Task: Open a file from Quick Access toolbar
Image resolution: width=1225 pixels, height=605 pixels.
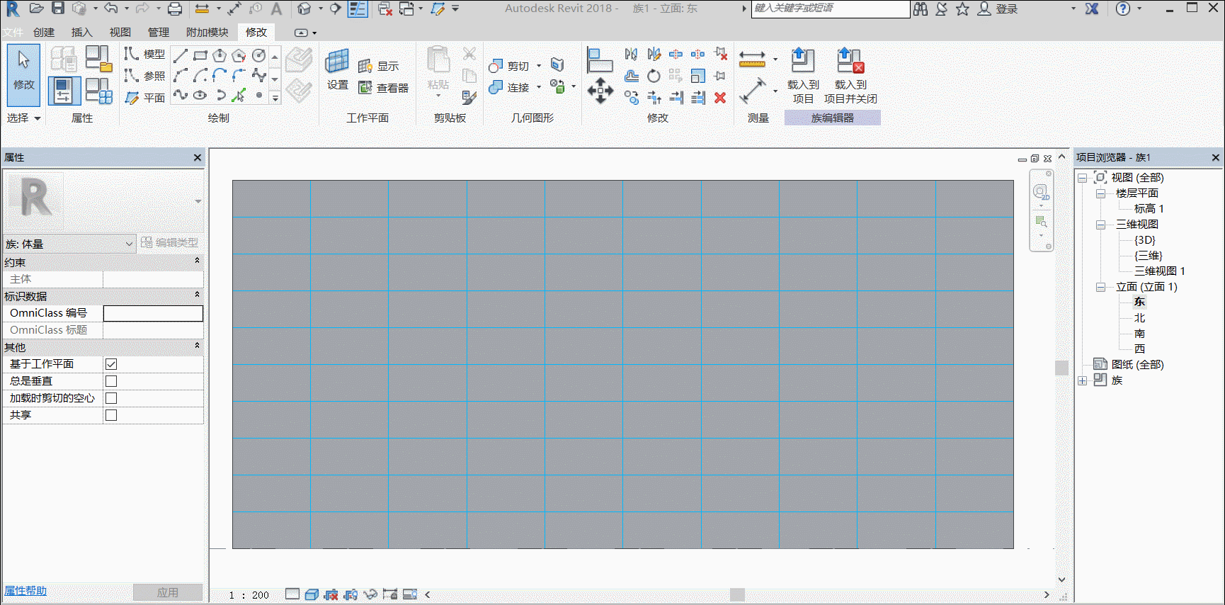Action: [36, 9]
